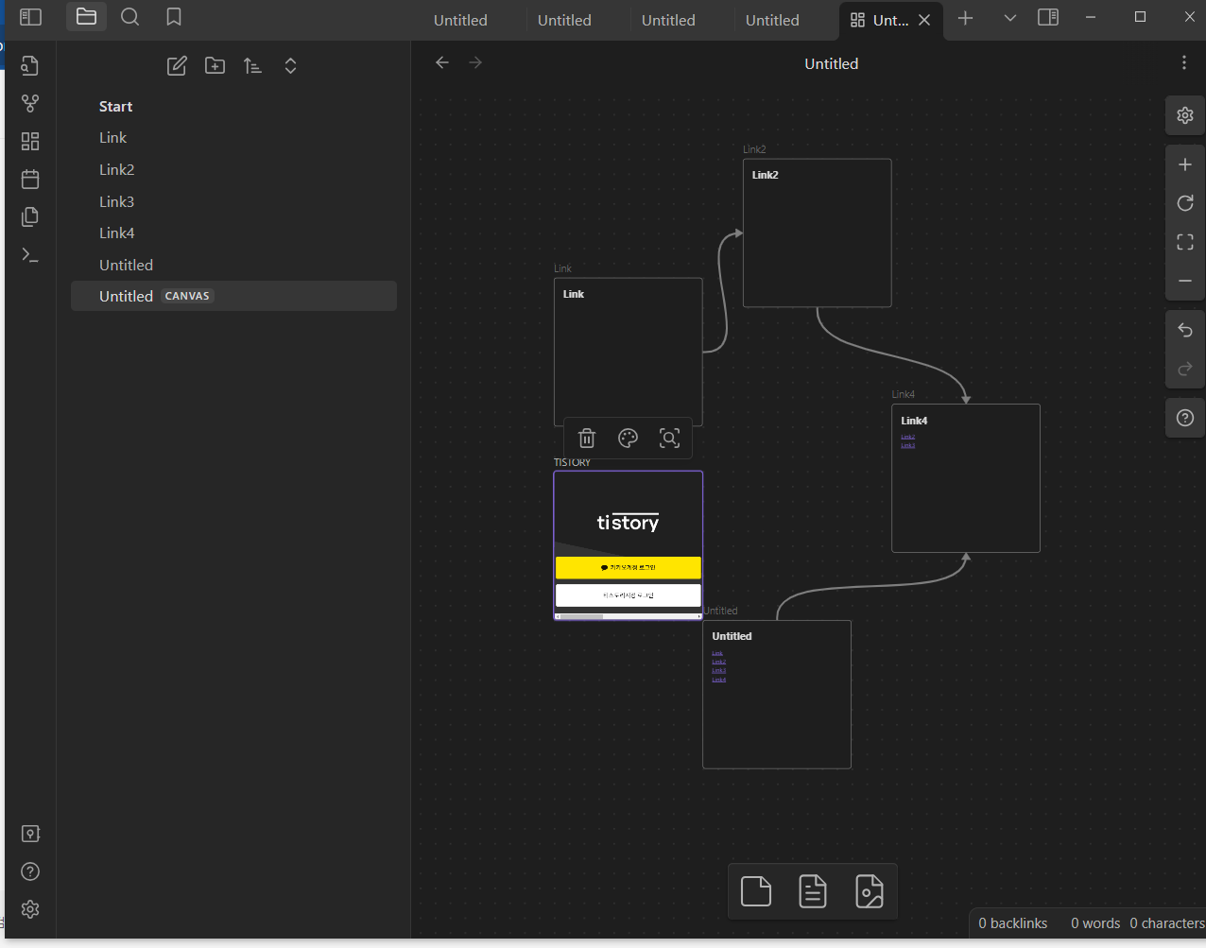
Task: Zoom in on the canvas
Action: tap(1185, 164)
